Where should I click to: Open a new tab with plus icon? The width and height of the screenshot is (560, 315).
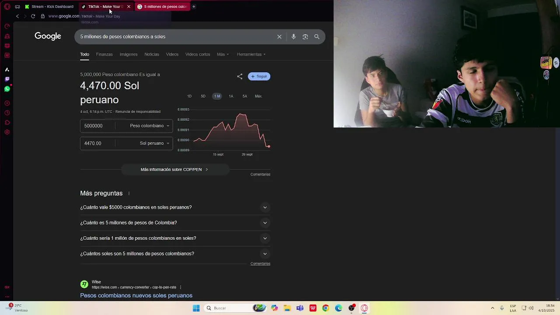tap(194, 7)
